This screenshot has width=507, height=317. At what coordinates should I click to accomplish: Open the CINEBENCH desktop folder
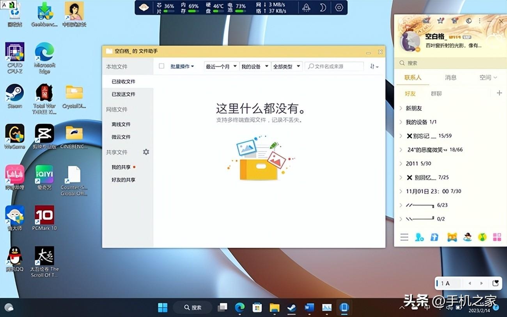pyautogui.click(x=74, y=137)
